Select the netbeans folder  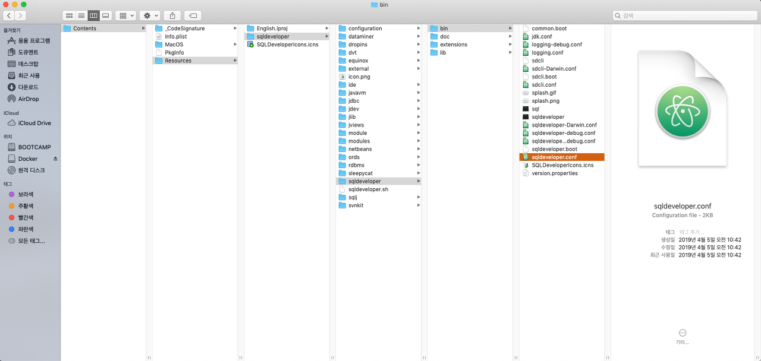379,149
